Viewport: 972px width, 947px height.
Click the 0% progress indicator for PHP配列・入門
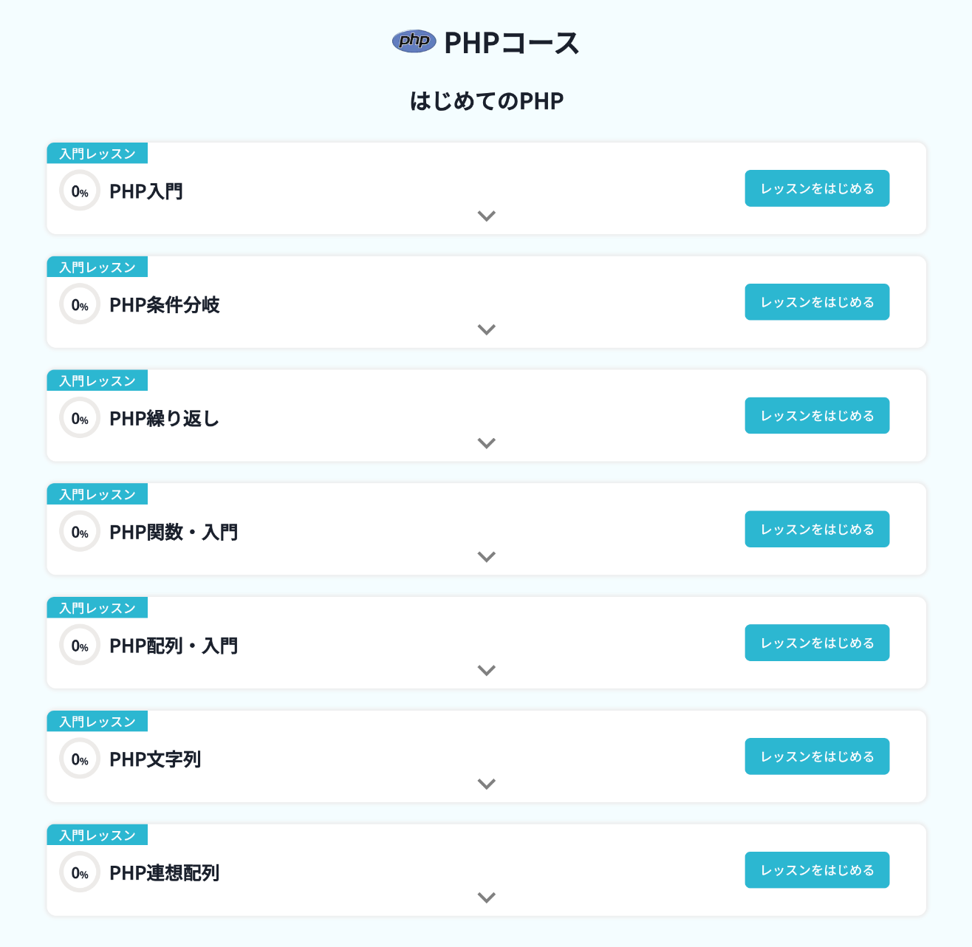point(80,645)
